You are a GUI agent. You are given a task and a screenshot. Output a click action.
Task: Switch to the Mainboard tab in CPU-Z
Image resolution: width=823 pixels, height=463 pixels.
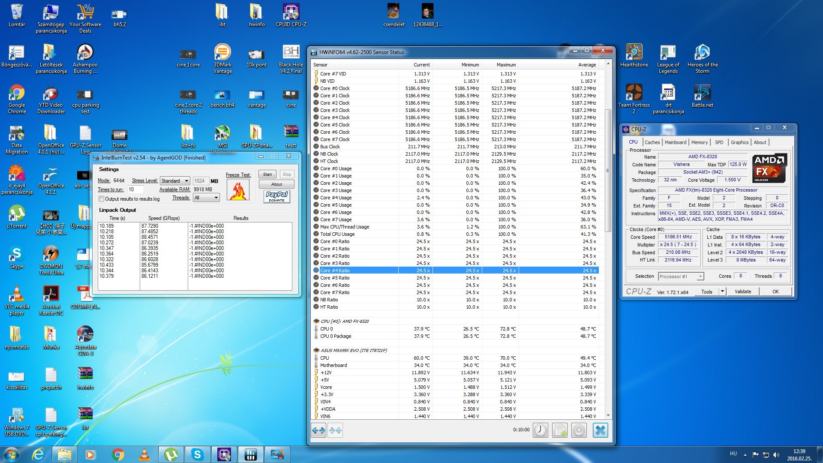[675, 142]
